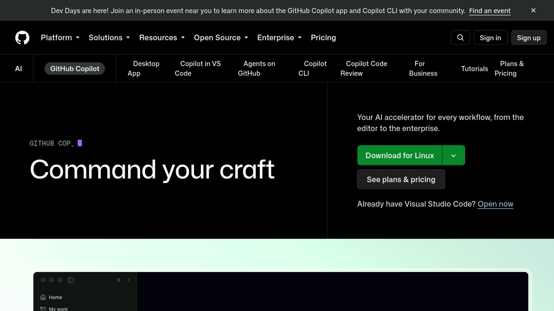Viewport: 554px width, 311px height.
Task: Open Tutorials section
Action: point(474,69)
